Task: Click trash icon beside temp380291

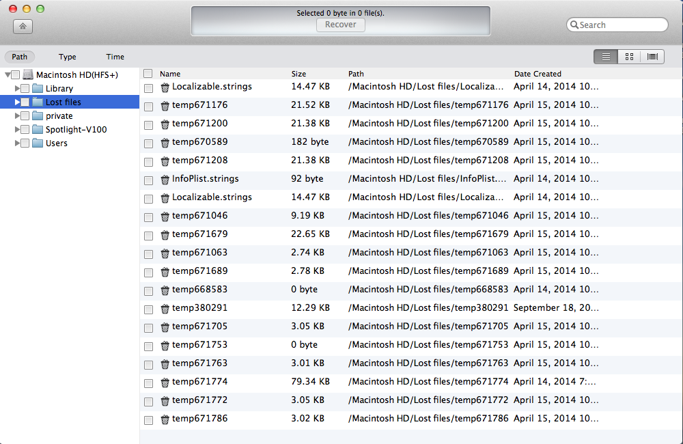Action: click(165, 309)
